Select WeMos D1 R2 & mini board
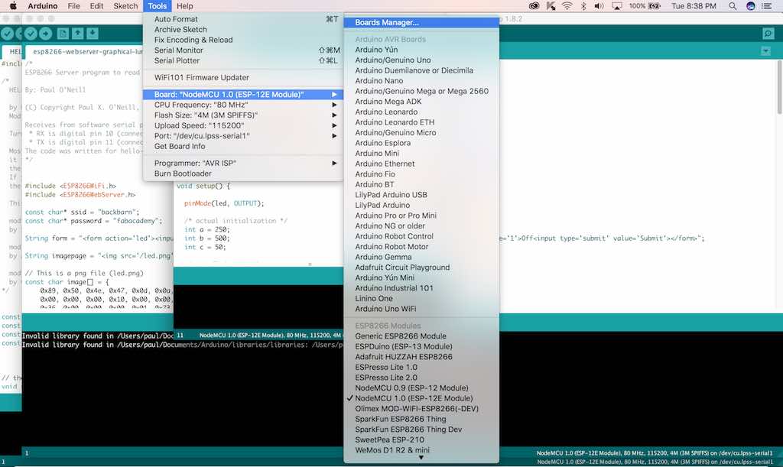 tap(421, 450)
